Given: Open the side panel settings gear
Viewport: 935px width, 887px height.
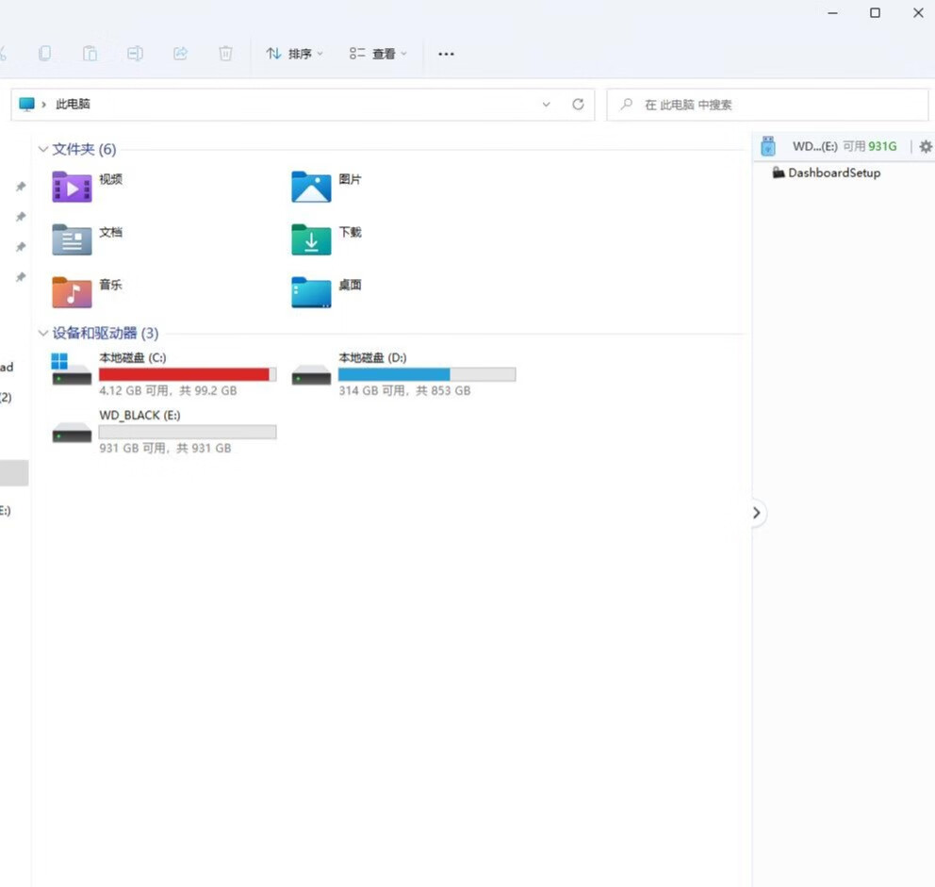Looking at the screenshot, I should click(926, 147).
